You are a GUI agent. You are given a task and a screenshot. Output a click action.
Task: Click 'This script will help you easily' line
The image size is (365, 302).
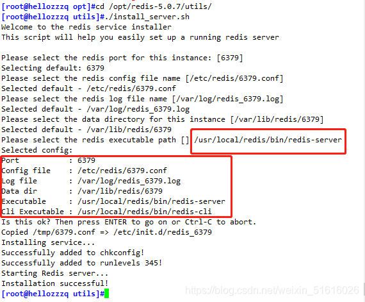click(140, 37)
